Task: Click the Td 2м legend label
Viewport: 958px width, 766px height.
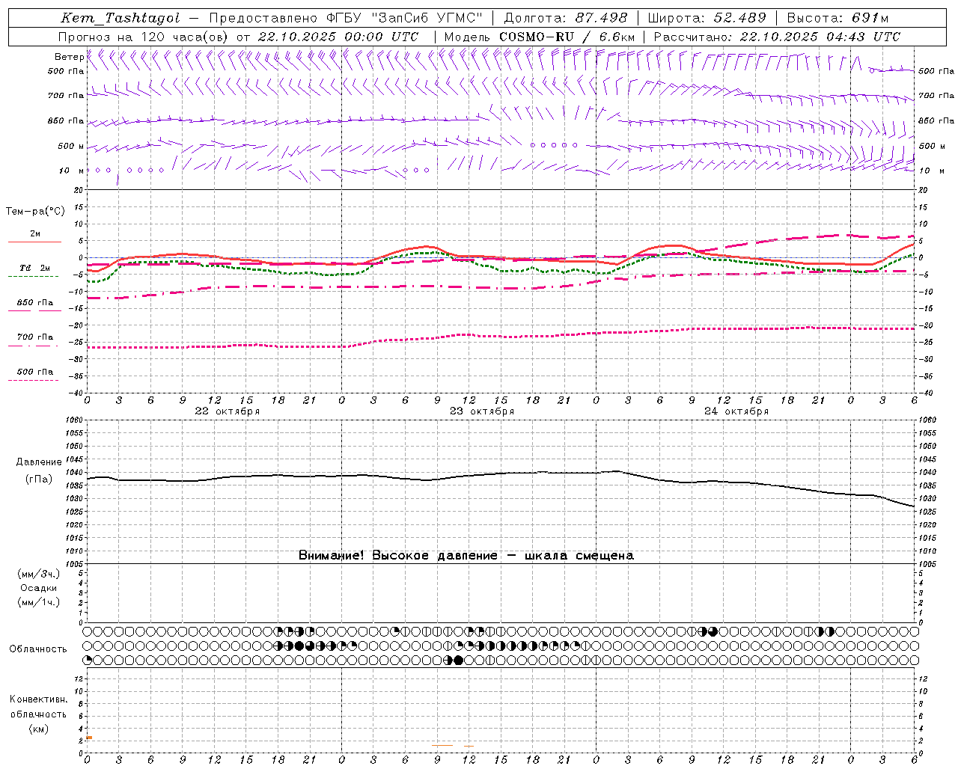Action: pos(35,268)
